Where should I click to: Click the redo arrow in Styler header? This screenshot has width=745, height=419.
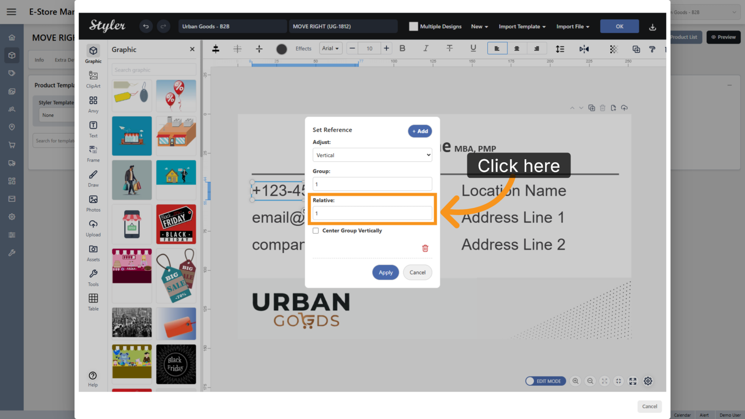click(x=163, y=27)
